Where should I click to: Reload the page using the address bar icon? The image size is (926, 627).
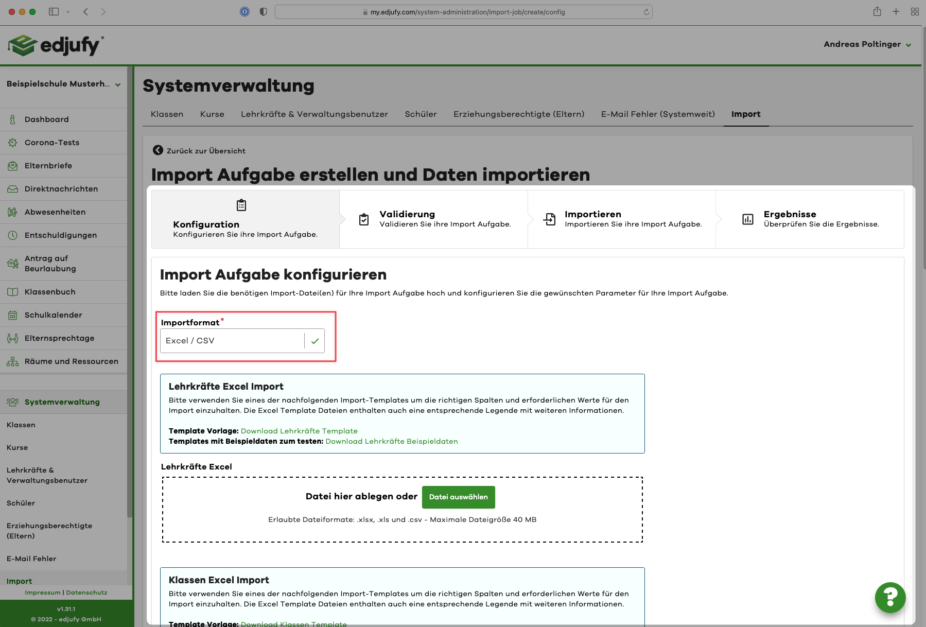tap(646, 12)
